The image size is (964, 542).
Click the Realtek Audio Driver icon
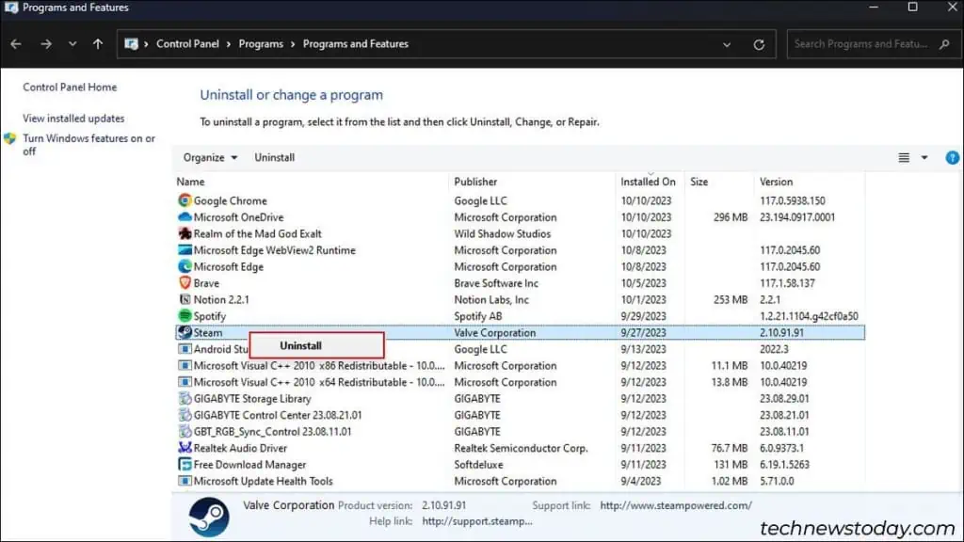tap(185, 448)
